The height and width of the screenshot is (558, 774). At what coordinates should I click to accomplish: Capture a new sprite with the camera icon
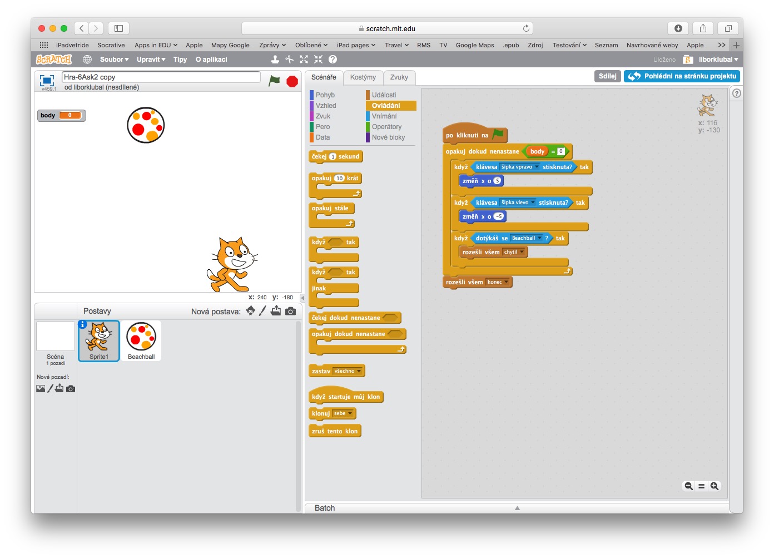tap(290, 310)
